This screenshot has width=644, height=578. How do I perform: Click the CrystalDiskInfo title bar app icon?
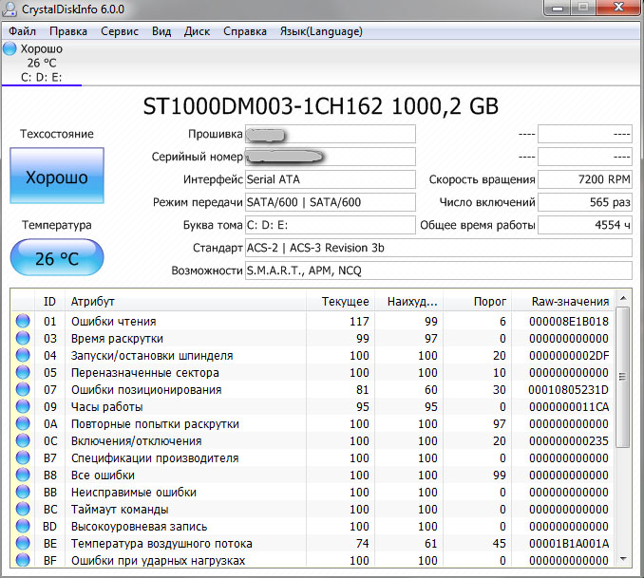click(x=9, y=9)
